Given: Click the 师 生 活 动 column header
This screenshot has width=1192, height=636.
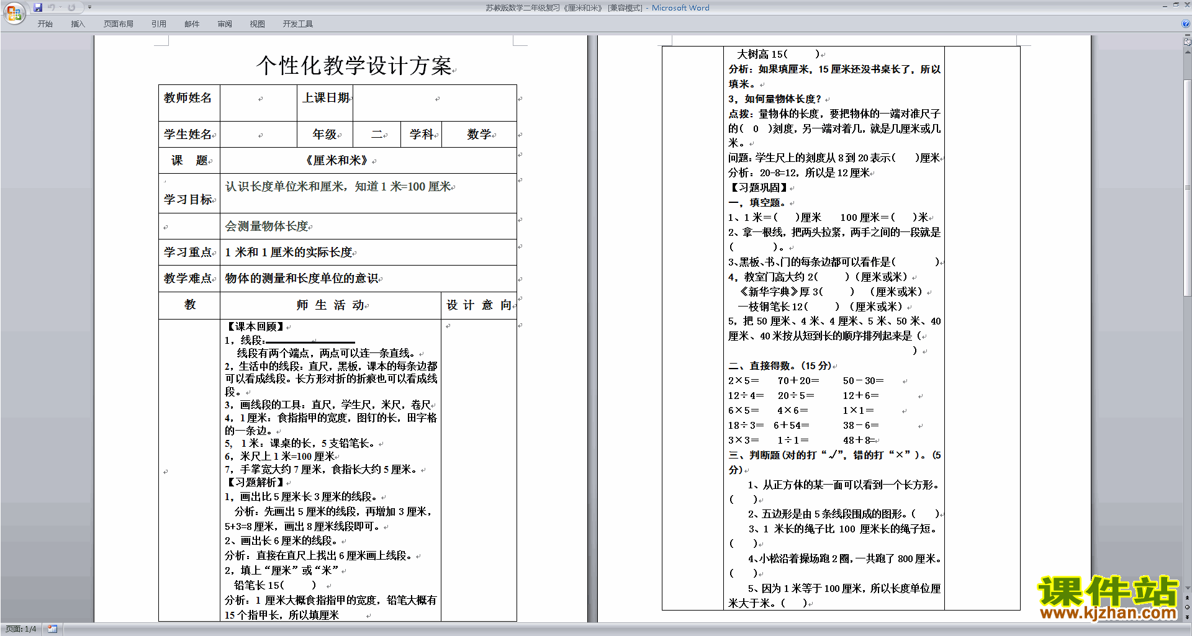Looking at the screenshot, I should [x=331, y=305].
